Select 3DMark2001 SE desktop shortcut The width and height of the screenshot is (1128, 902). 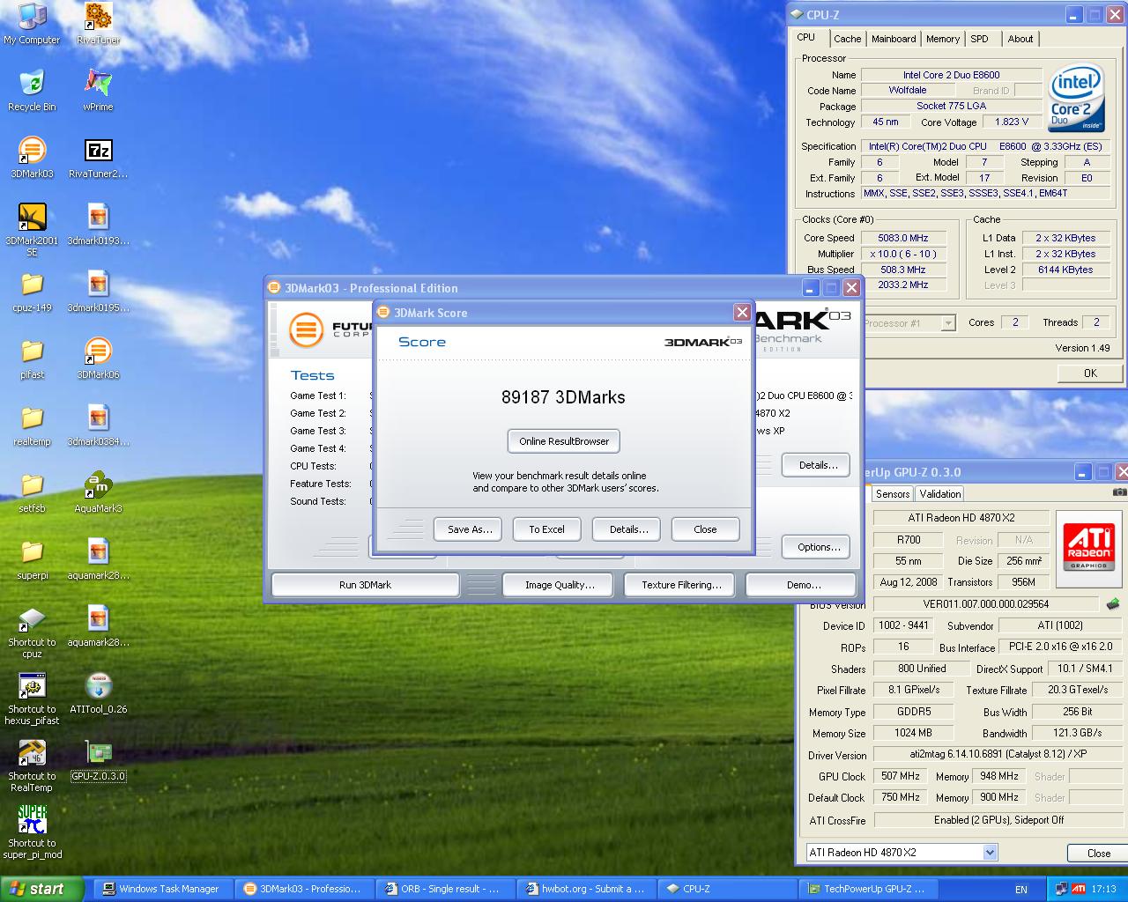tap(32, 230)
